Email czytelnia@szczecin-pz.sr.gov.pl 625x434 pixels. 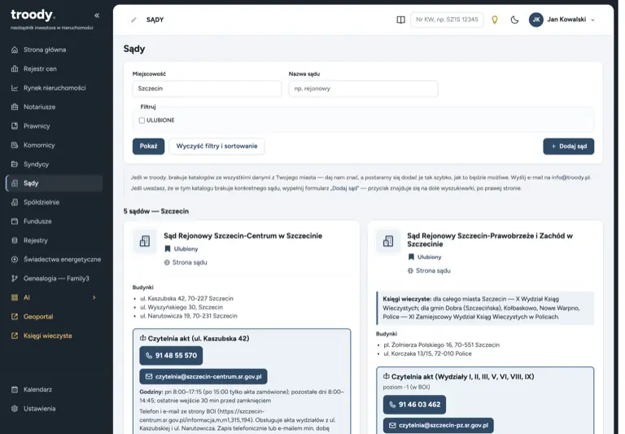pyautogui.click(x=439, y=426)
